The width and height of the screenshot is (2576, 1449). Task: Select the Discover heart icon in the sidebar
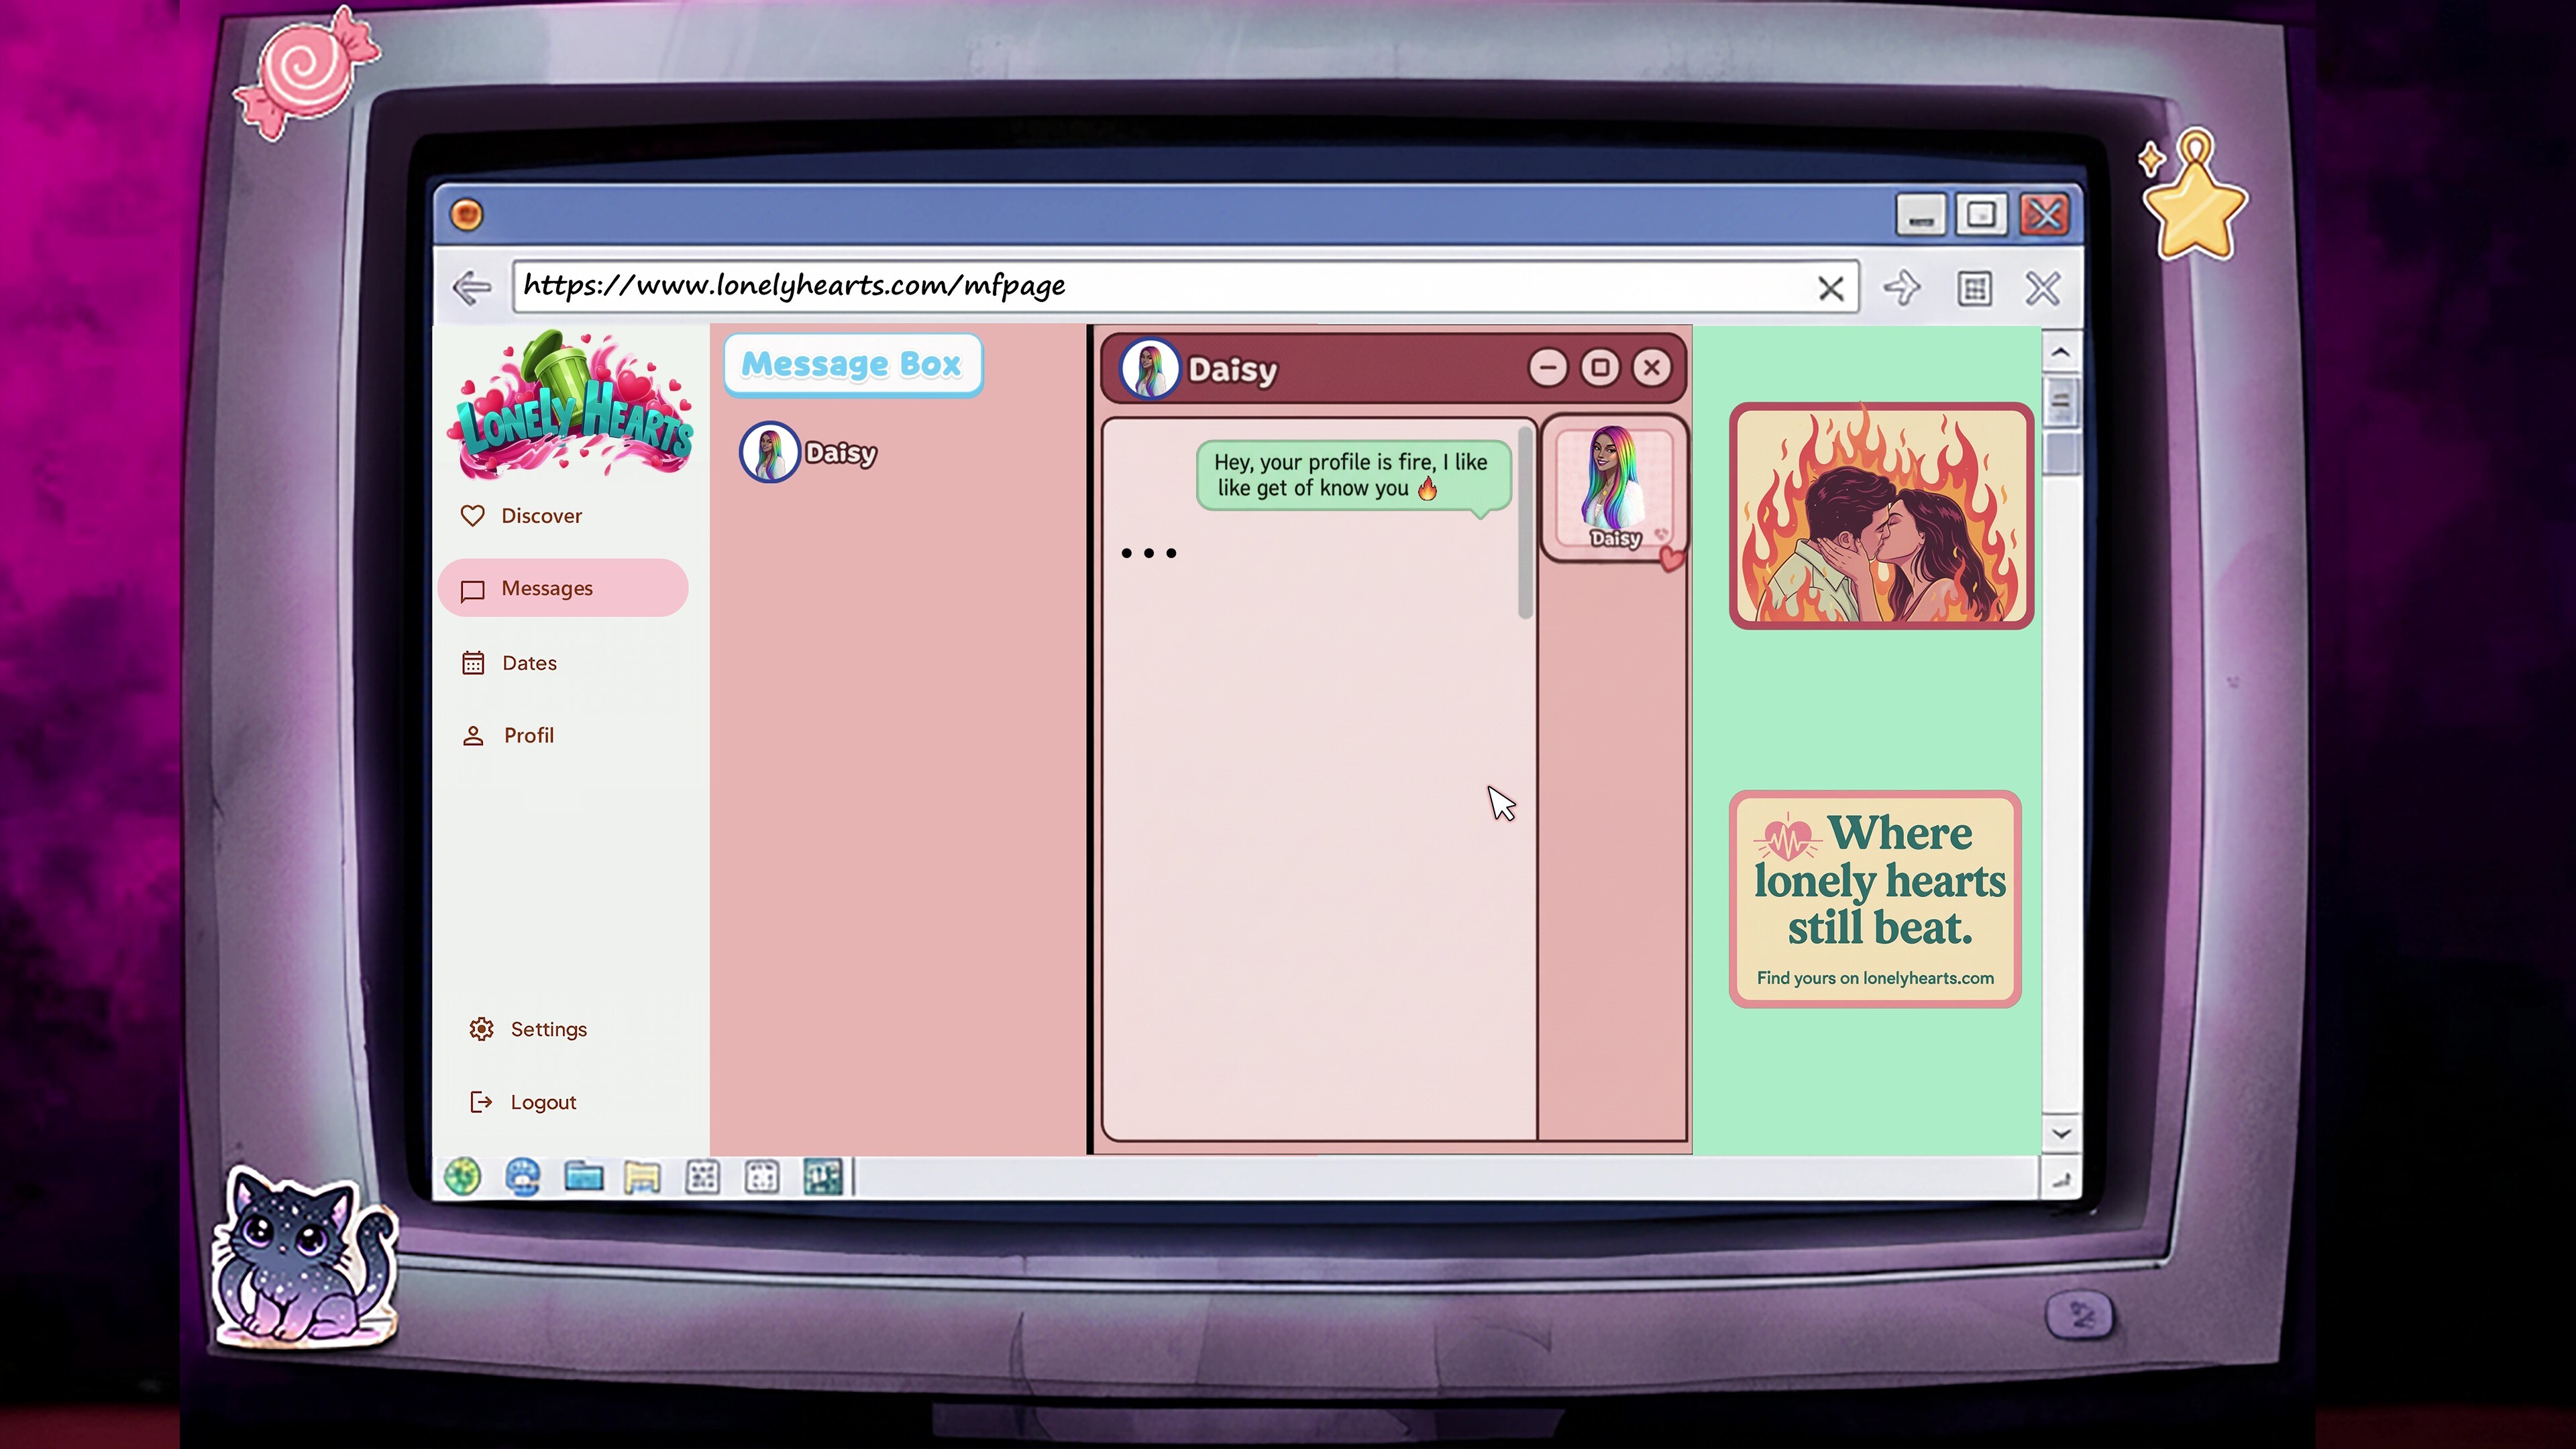[473, 516]
